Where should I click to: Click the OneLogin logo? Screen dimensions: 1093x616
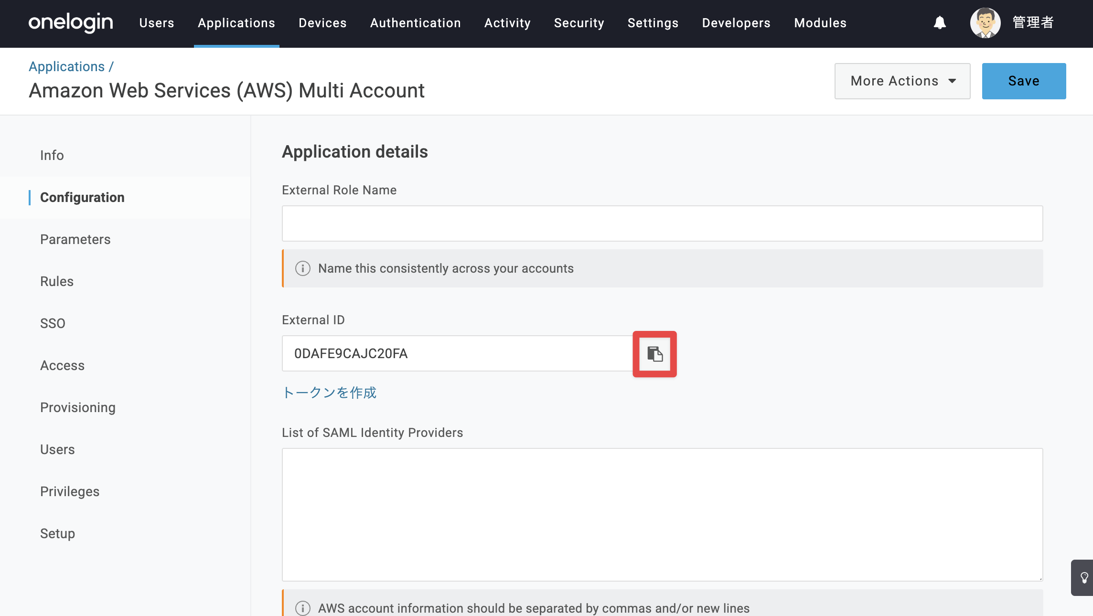pos(71,22)
